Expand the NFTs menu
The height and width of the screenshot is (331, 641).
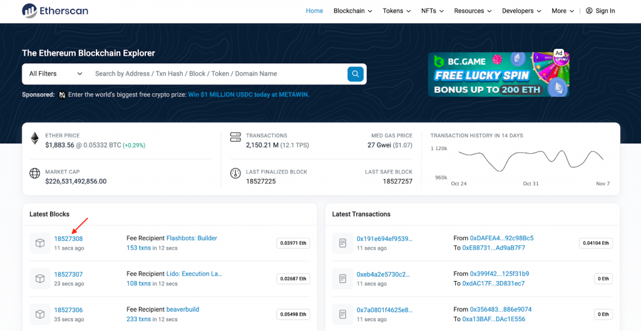(433, 11)
